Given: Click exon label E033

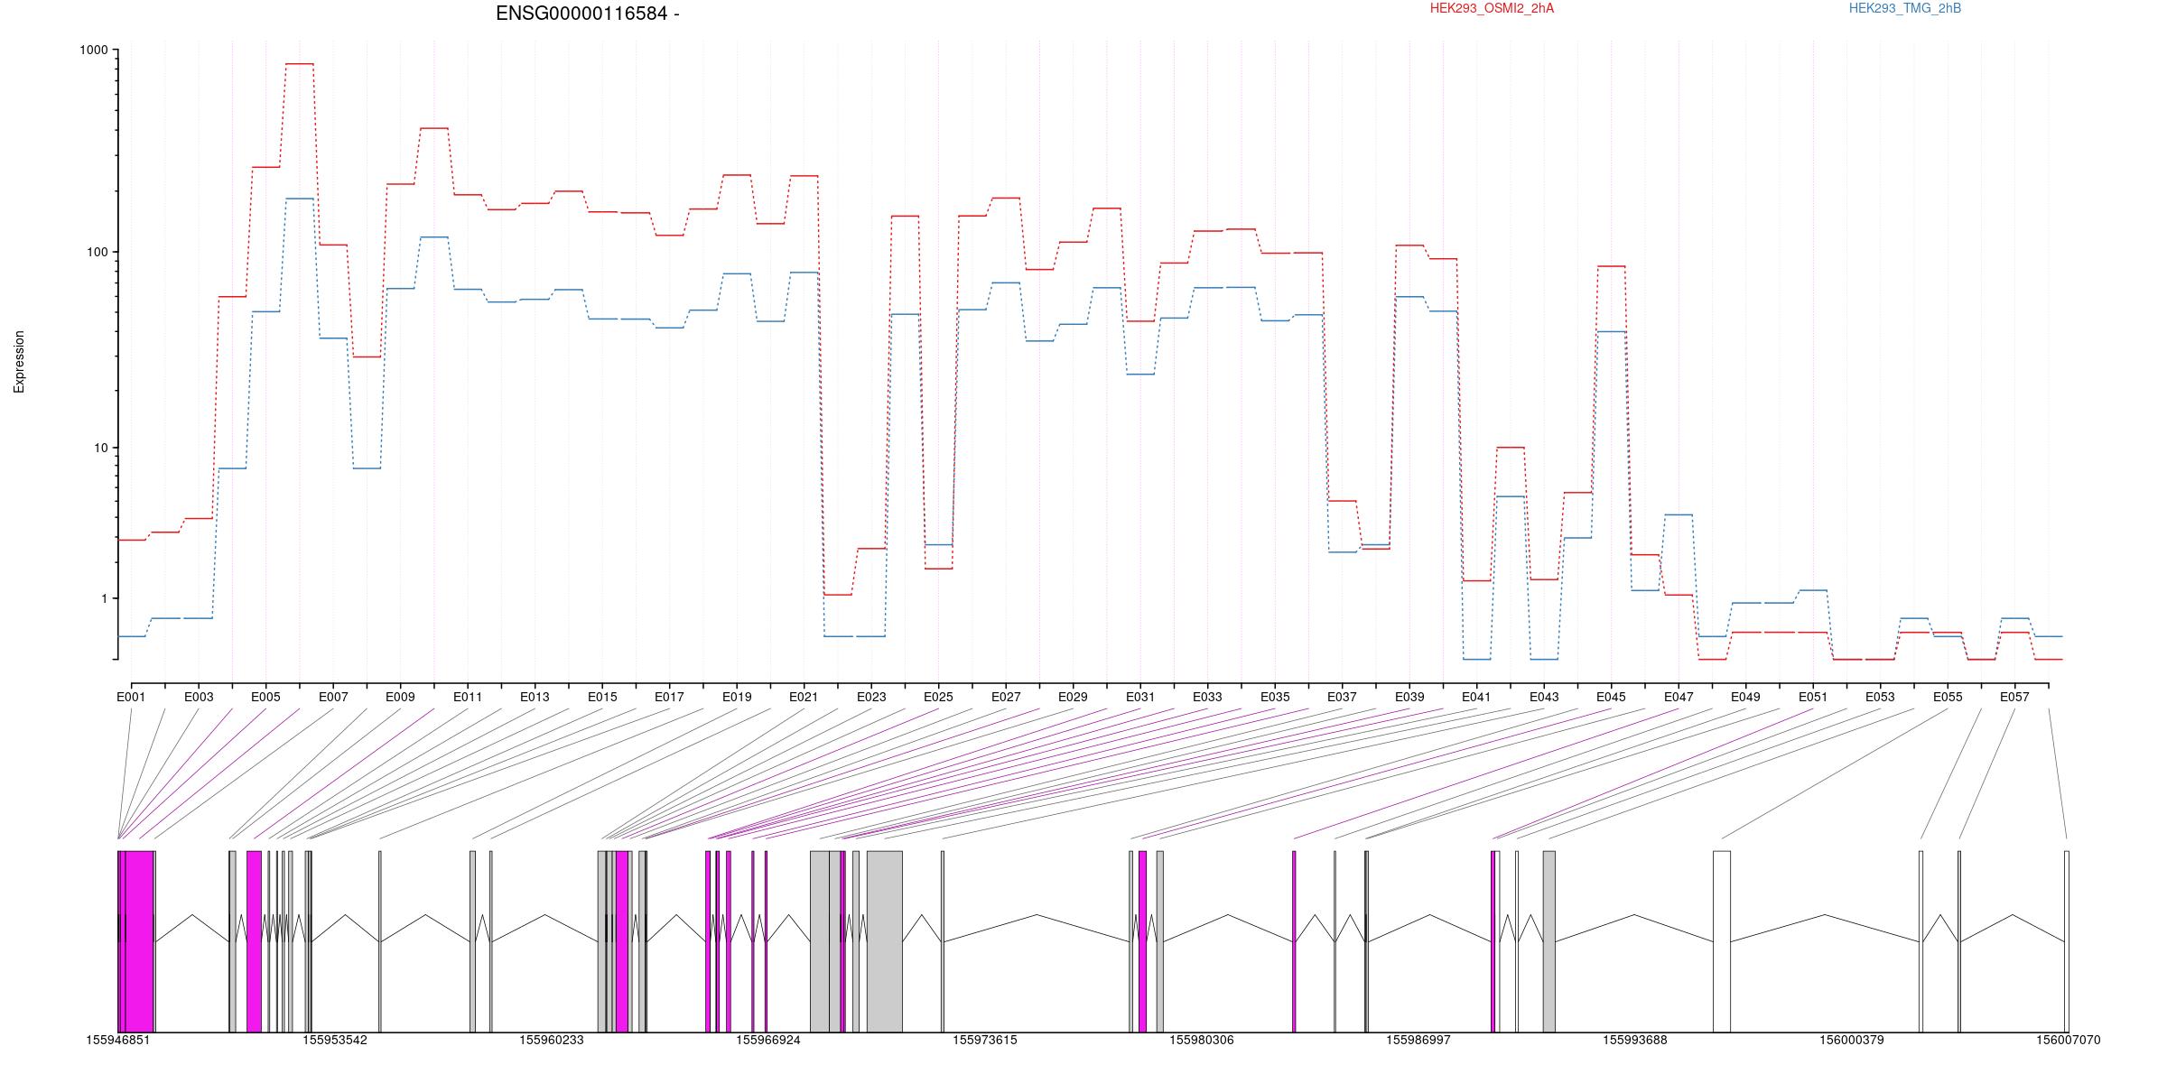Looking at the screenshot, I should click(x=1207, y=697).
